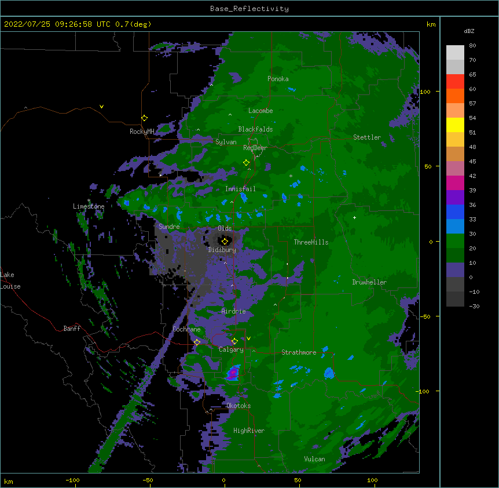The image size is (499, 488).
Task: Click the Sundre town label
Action: tap(169, 227)
